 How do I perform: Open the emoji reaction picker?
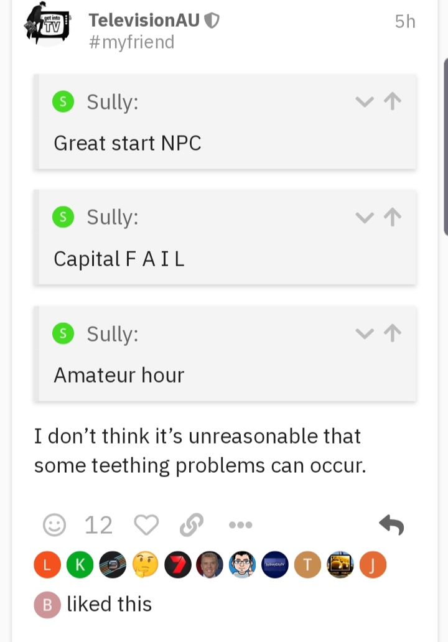click(x=54, y=526)
